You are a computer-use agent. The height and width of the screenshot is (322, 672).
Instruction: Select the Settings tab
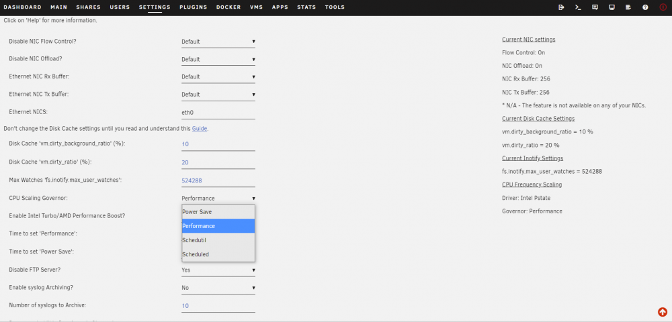155,7
